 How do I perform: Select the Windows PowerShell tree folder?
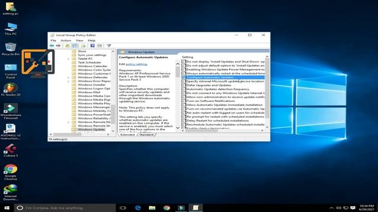pos(94,115)
